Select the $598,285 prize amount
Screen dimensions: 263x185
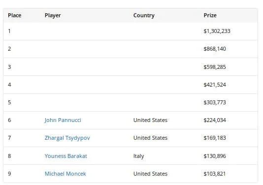click(215, 67)
